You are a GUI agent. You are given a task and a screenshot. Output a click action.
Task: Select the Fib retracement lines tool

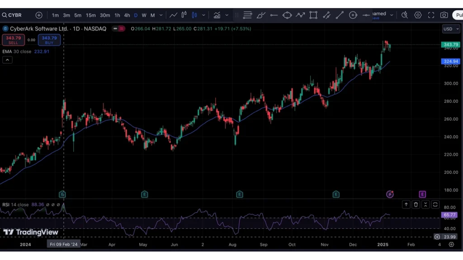[247, 15]
